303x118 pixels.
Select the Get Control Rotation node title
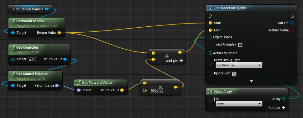pos(32,74)
